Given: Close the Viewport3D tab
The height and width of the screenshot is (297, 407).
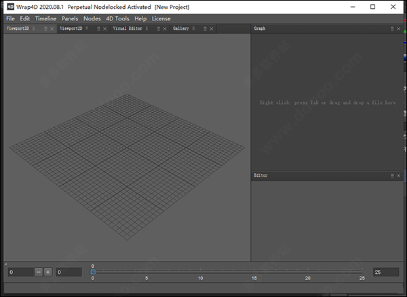Looking at the screenshot, I should 52,29.
